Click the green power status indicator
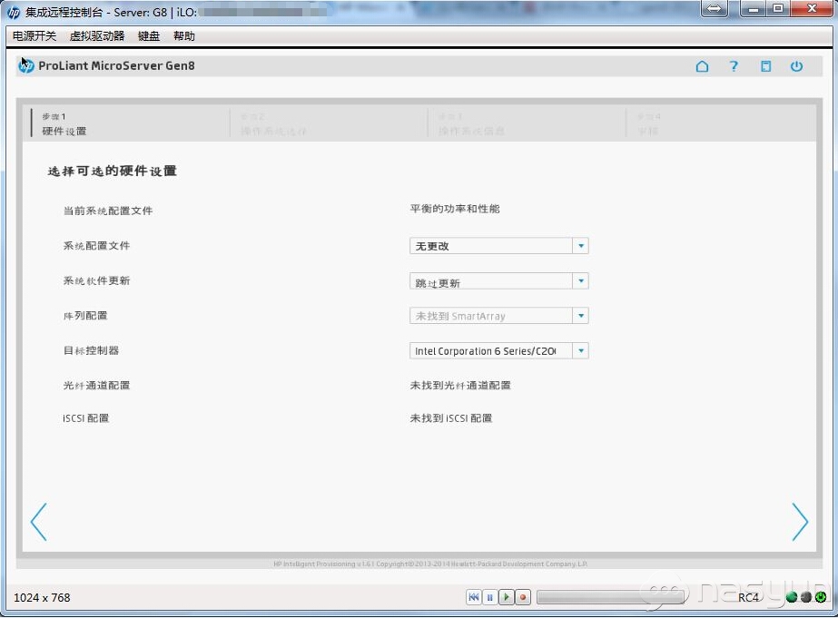Viewport: 838px width, 618px height. tap(821, 597)
